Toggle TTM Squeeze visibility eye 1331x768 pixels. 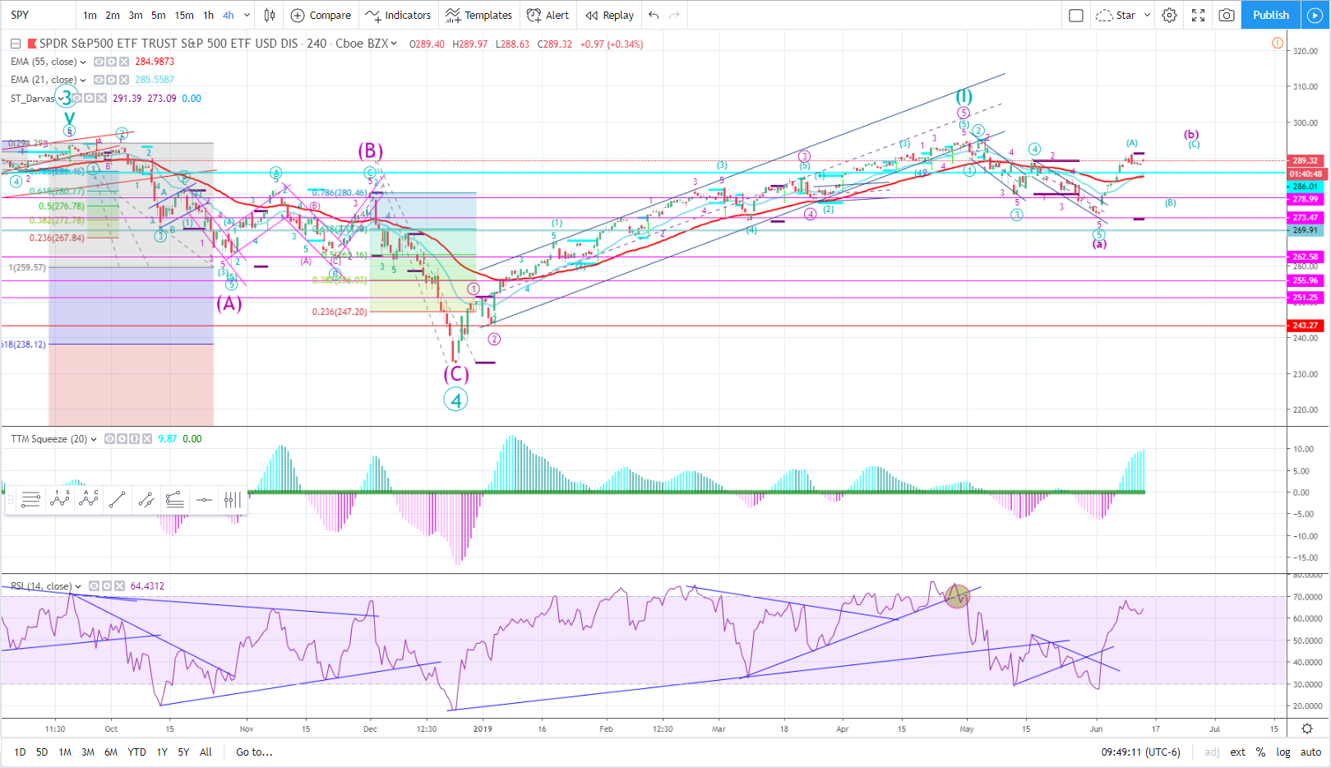click(x=109, y=439)
